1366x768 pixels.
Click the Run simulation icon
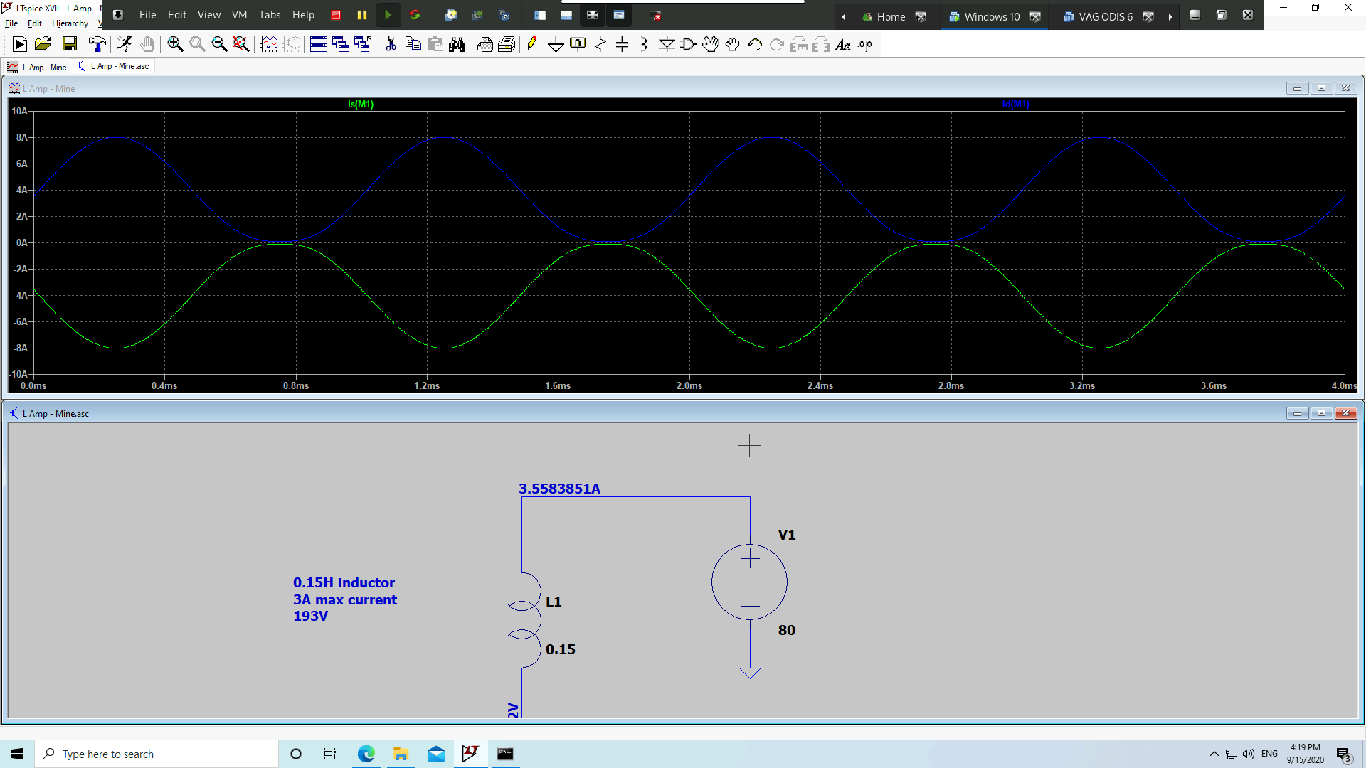click(20, 45)
